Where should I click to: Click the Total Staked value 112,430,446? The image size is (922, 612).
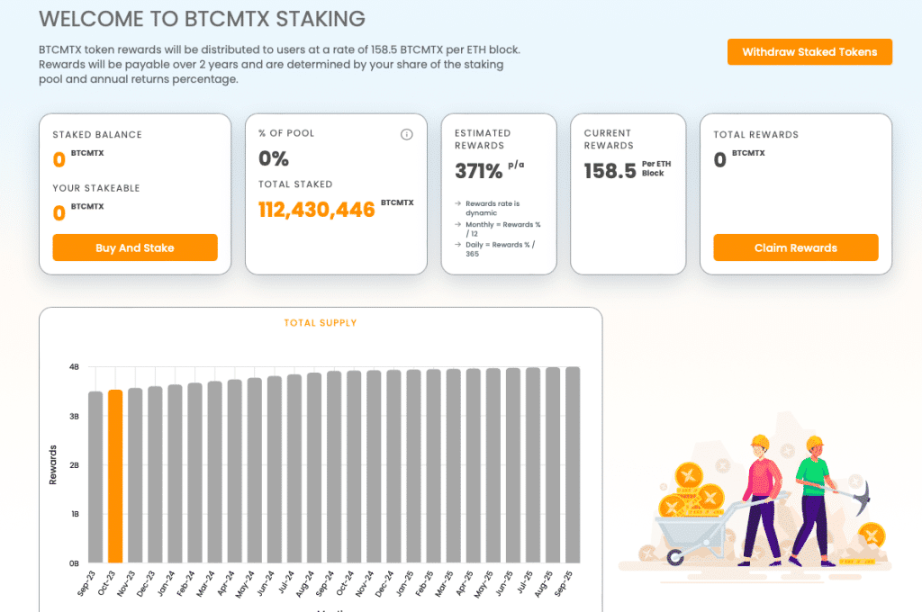[314, 209]
